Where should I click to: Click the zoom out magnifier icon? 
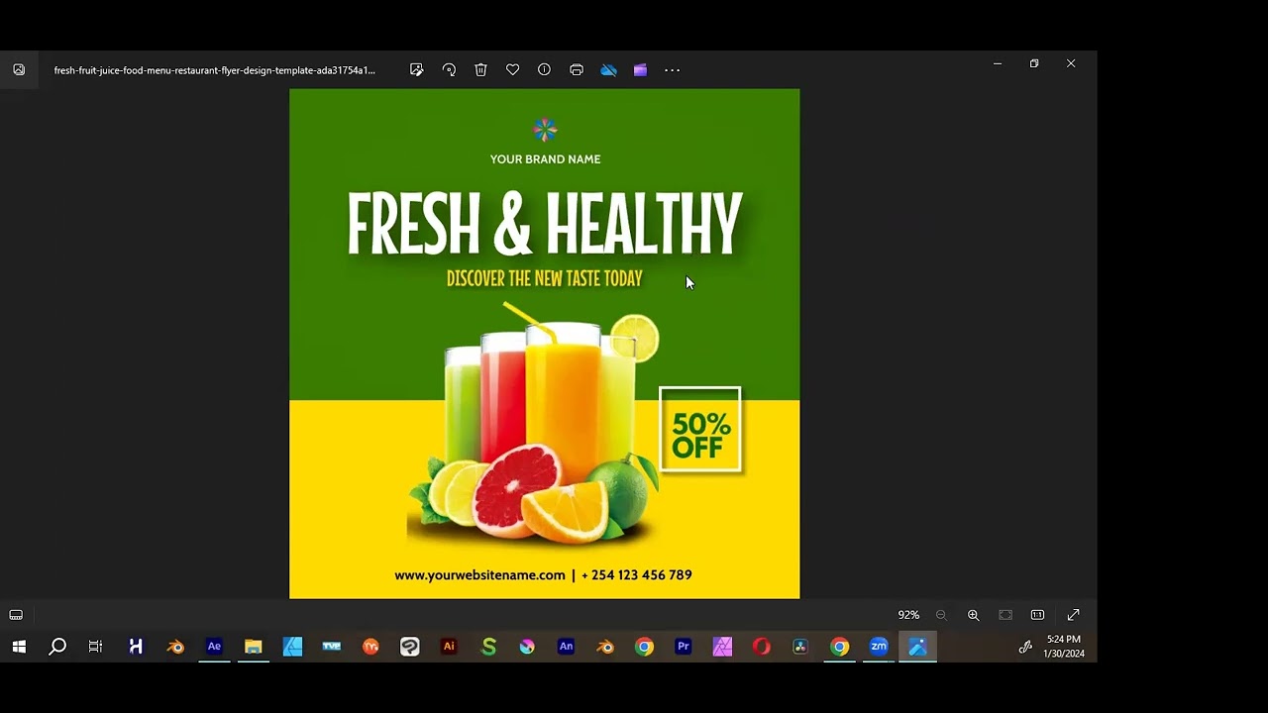pos(941,615)
